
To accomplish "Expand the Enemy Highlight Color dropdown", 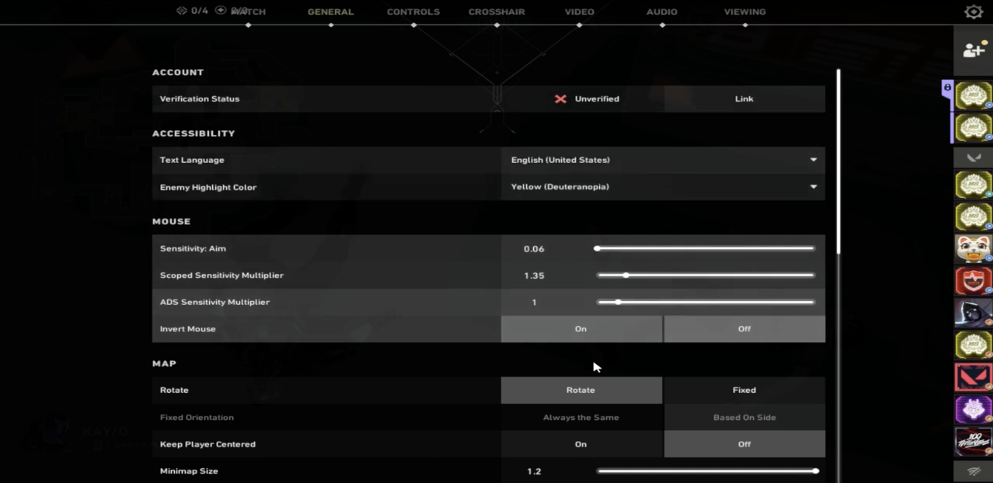I will (662, 187).
